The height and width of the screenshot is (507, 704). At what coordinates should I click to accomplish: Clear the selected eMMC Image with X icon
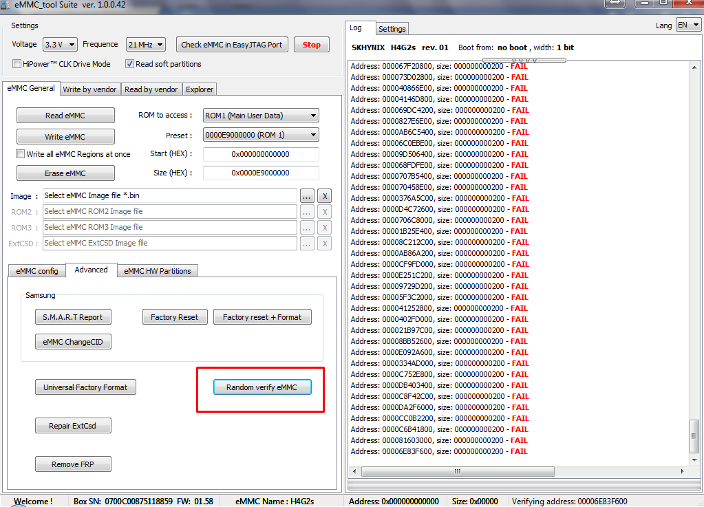click(323, 196)
